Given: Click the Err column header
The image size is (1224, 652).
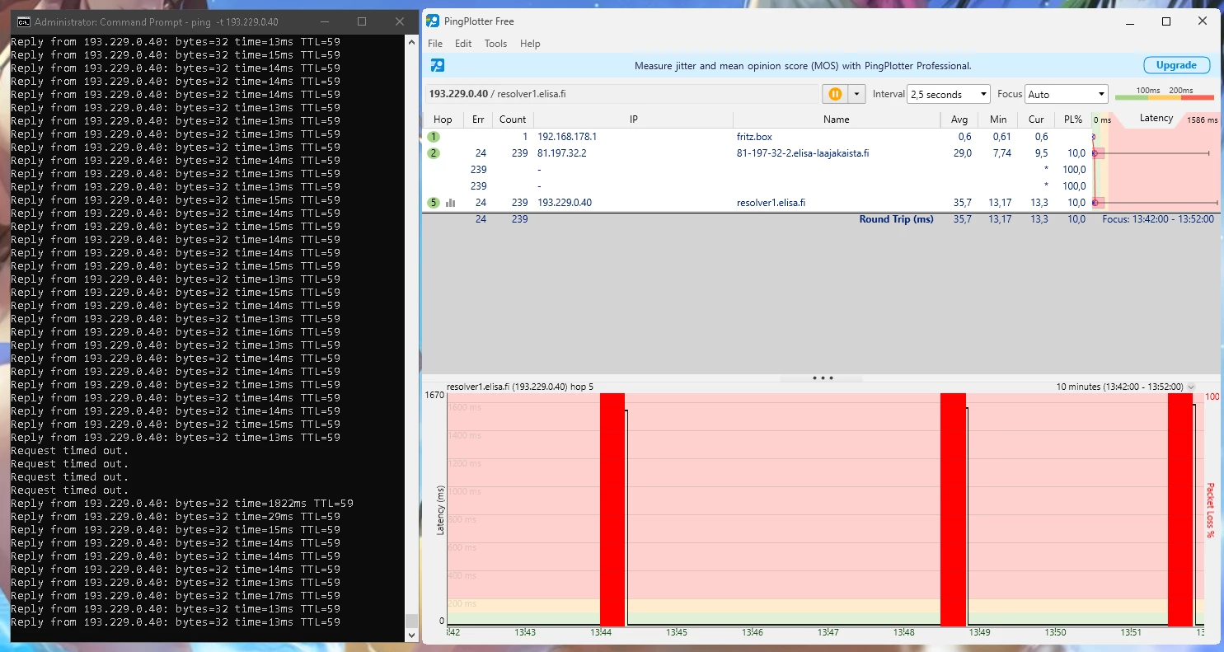Looking at the screenshot, I should coord(478,120).
